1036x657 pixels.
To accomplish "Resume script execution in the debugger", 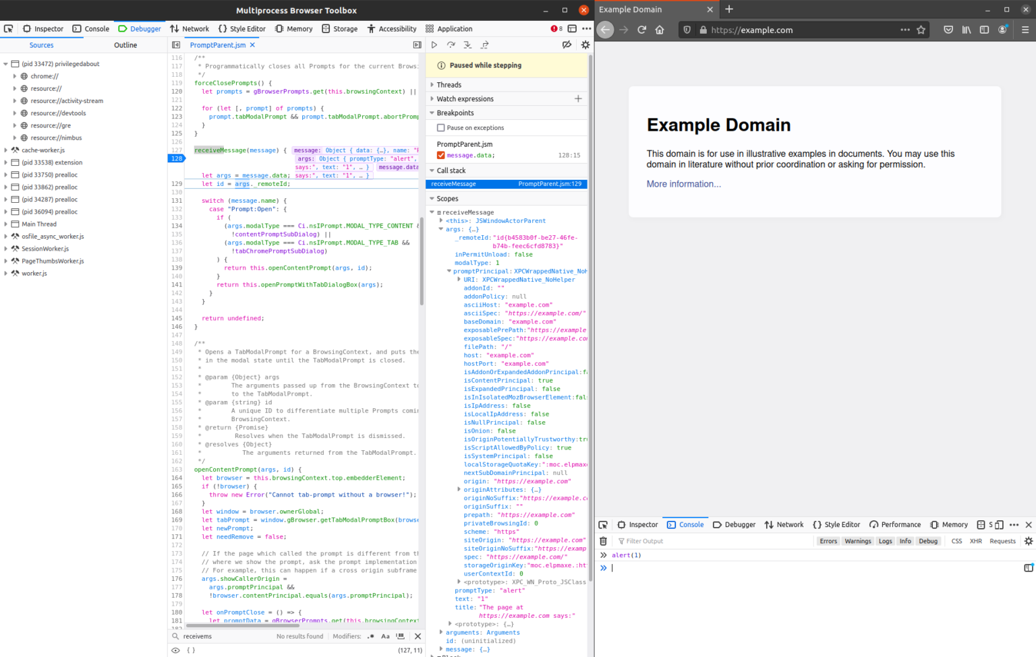I will coord(434,44).
